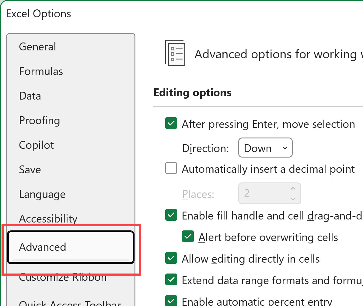Select the Copilot category
Screen dimensions: 363x306
(36, 145)
